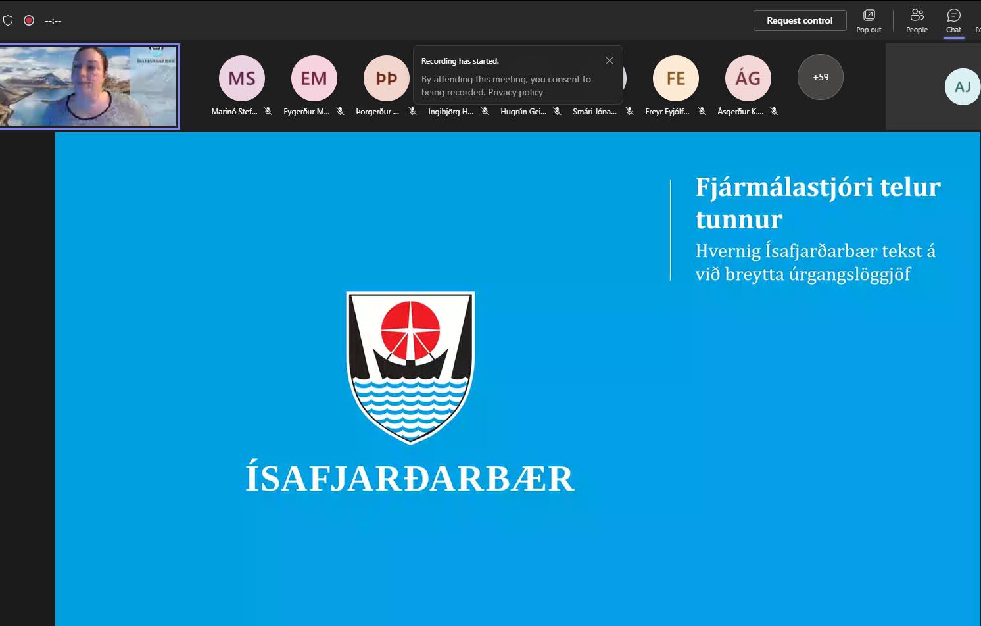Viewport: 981px width, 626px height.
Task: Click muted mic icon beside Ásgerður K
Action: click(775, 112)
